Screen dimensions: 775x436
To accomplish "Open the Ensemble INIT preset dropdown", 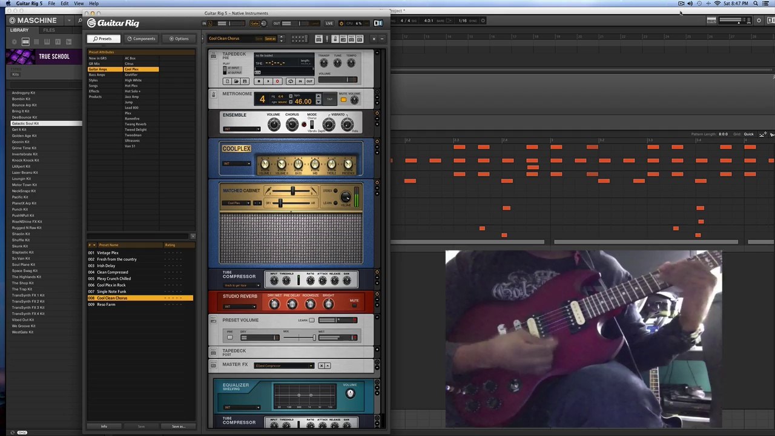I will click(242, 128).
